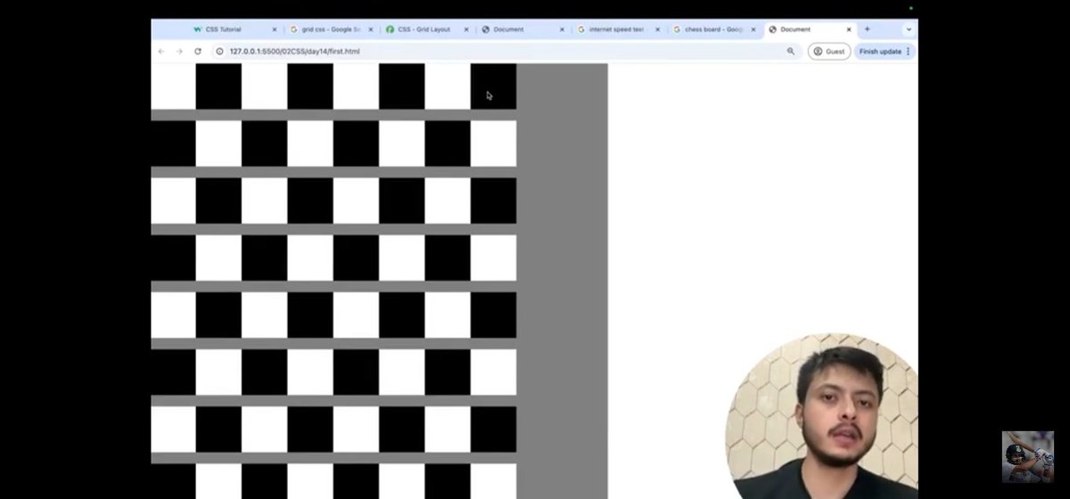Close the grid css Google tab
The image size is (1070, 499).
click(x=371, y=29)
